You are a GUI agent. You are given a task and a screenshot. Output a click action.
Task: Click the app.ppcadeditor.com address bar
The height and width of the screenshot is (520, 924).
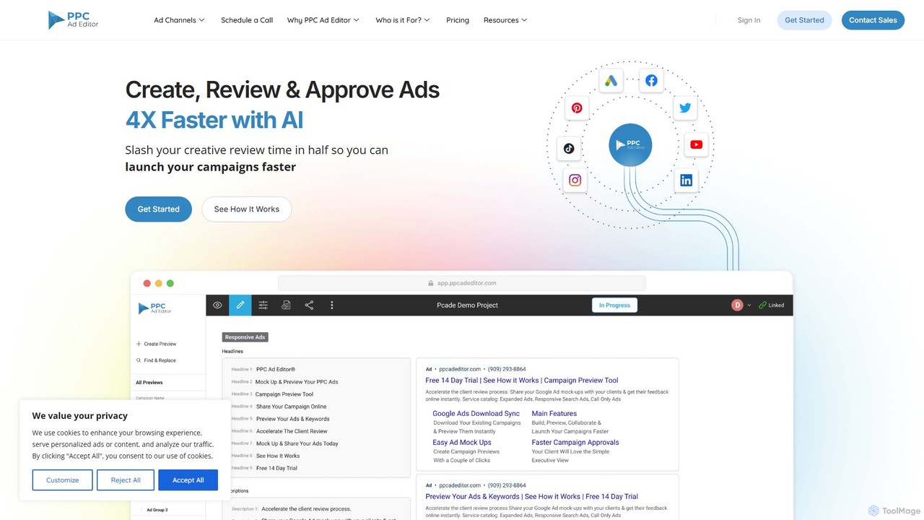click(462, 283)
